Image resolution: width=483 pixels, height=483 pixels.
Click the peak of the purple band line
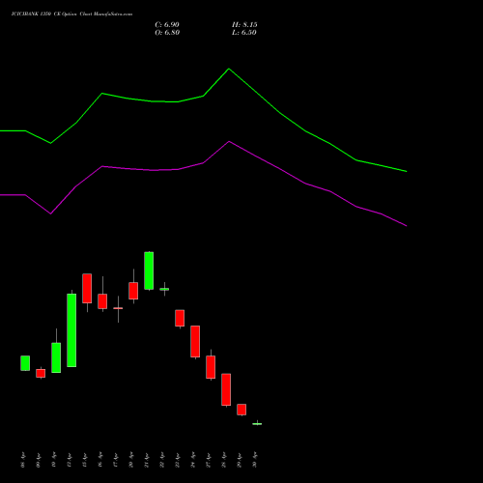(229, 141)
